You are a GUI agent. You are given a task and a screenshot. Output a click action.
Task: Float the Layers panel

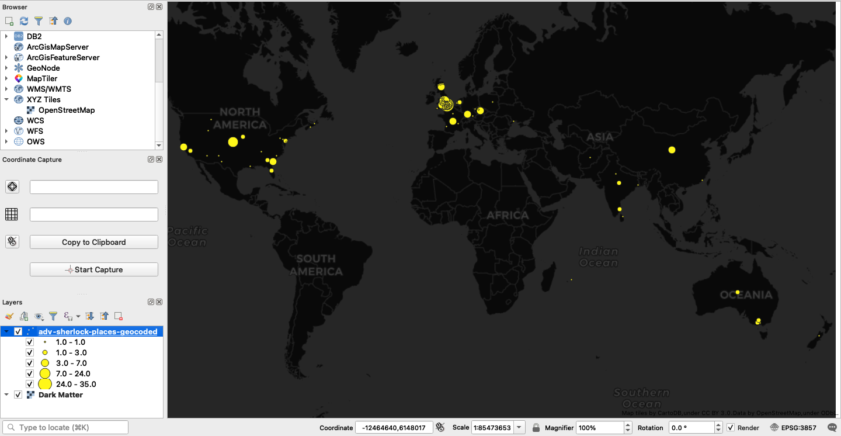click(x=151, y=302)
